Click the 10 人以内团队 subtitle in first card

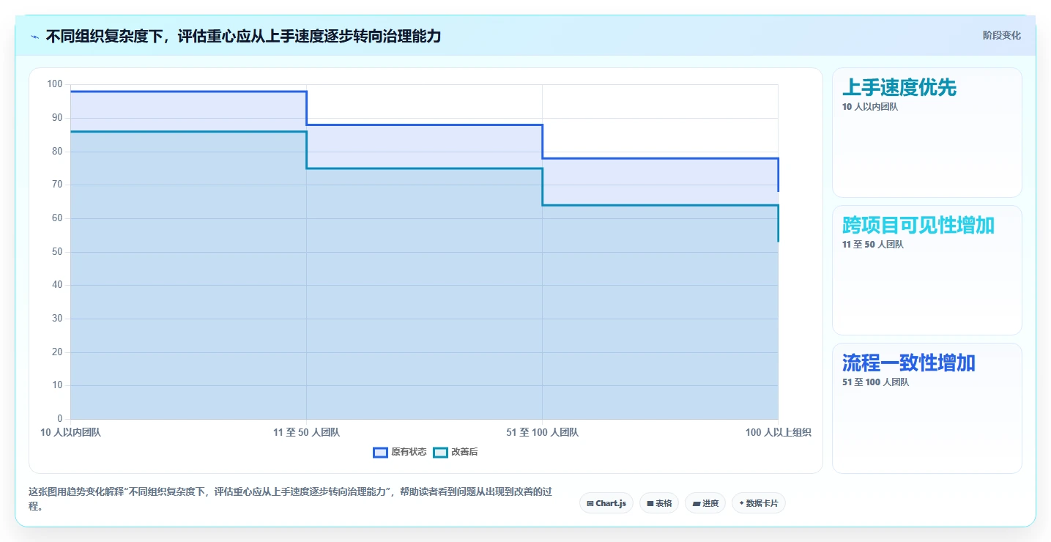click(x=870, y=107)
